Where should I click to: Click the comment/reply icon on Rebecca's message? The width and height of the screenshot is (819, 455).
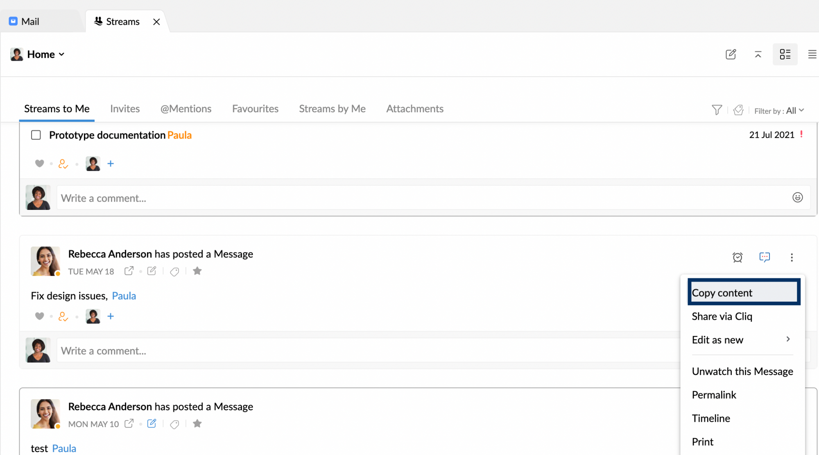[x=764, y=257]
